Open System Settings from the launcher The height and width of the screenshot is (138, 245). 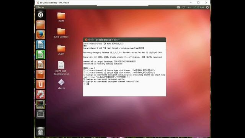(x=41, y=94)
